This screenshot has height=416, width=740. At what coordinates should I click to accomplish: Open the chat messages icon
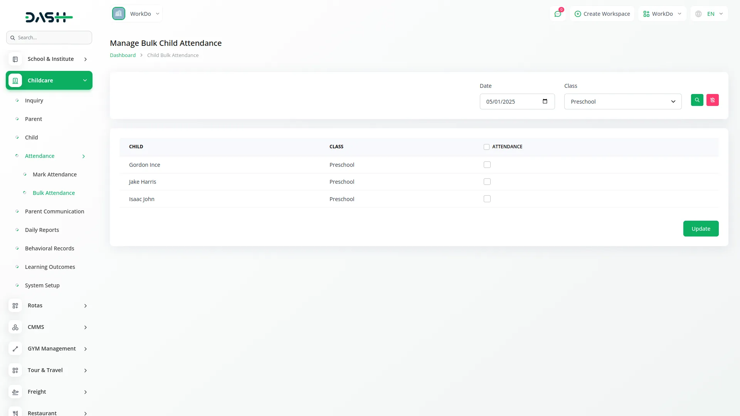557,14
